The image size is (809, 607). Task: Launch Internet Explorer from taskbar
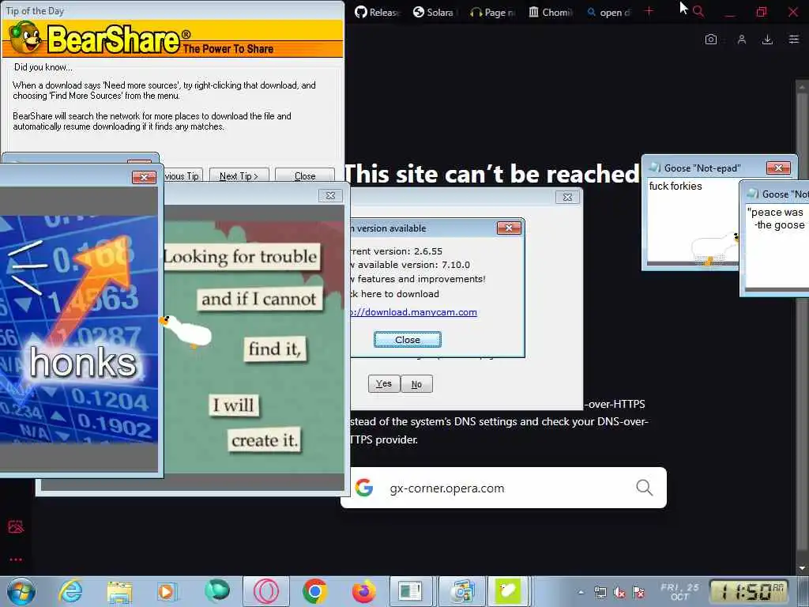(x=70, y=591)
